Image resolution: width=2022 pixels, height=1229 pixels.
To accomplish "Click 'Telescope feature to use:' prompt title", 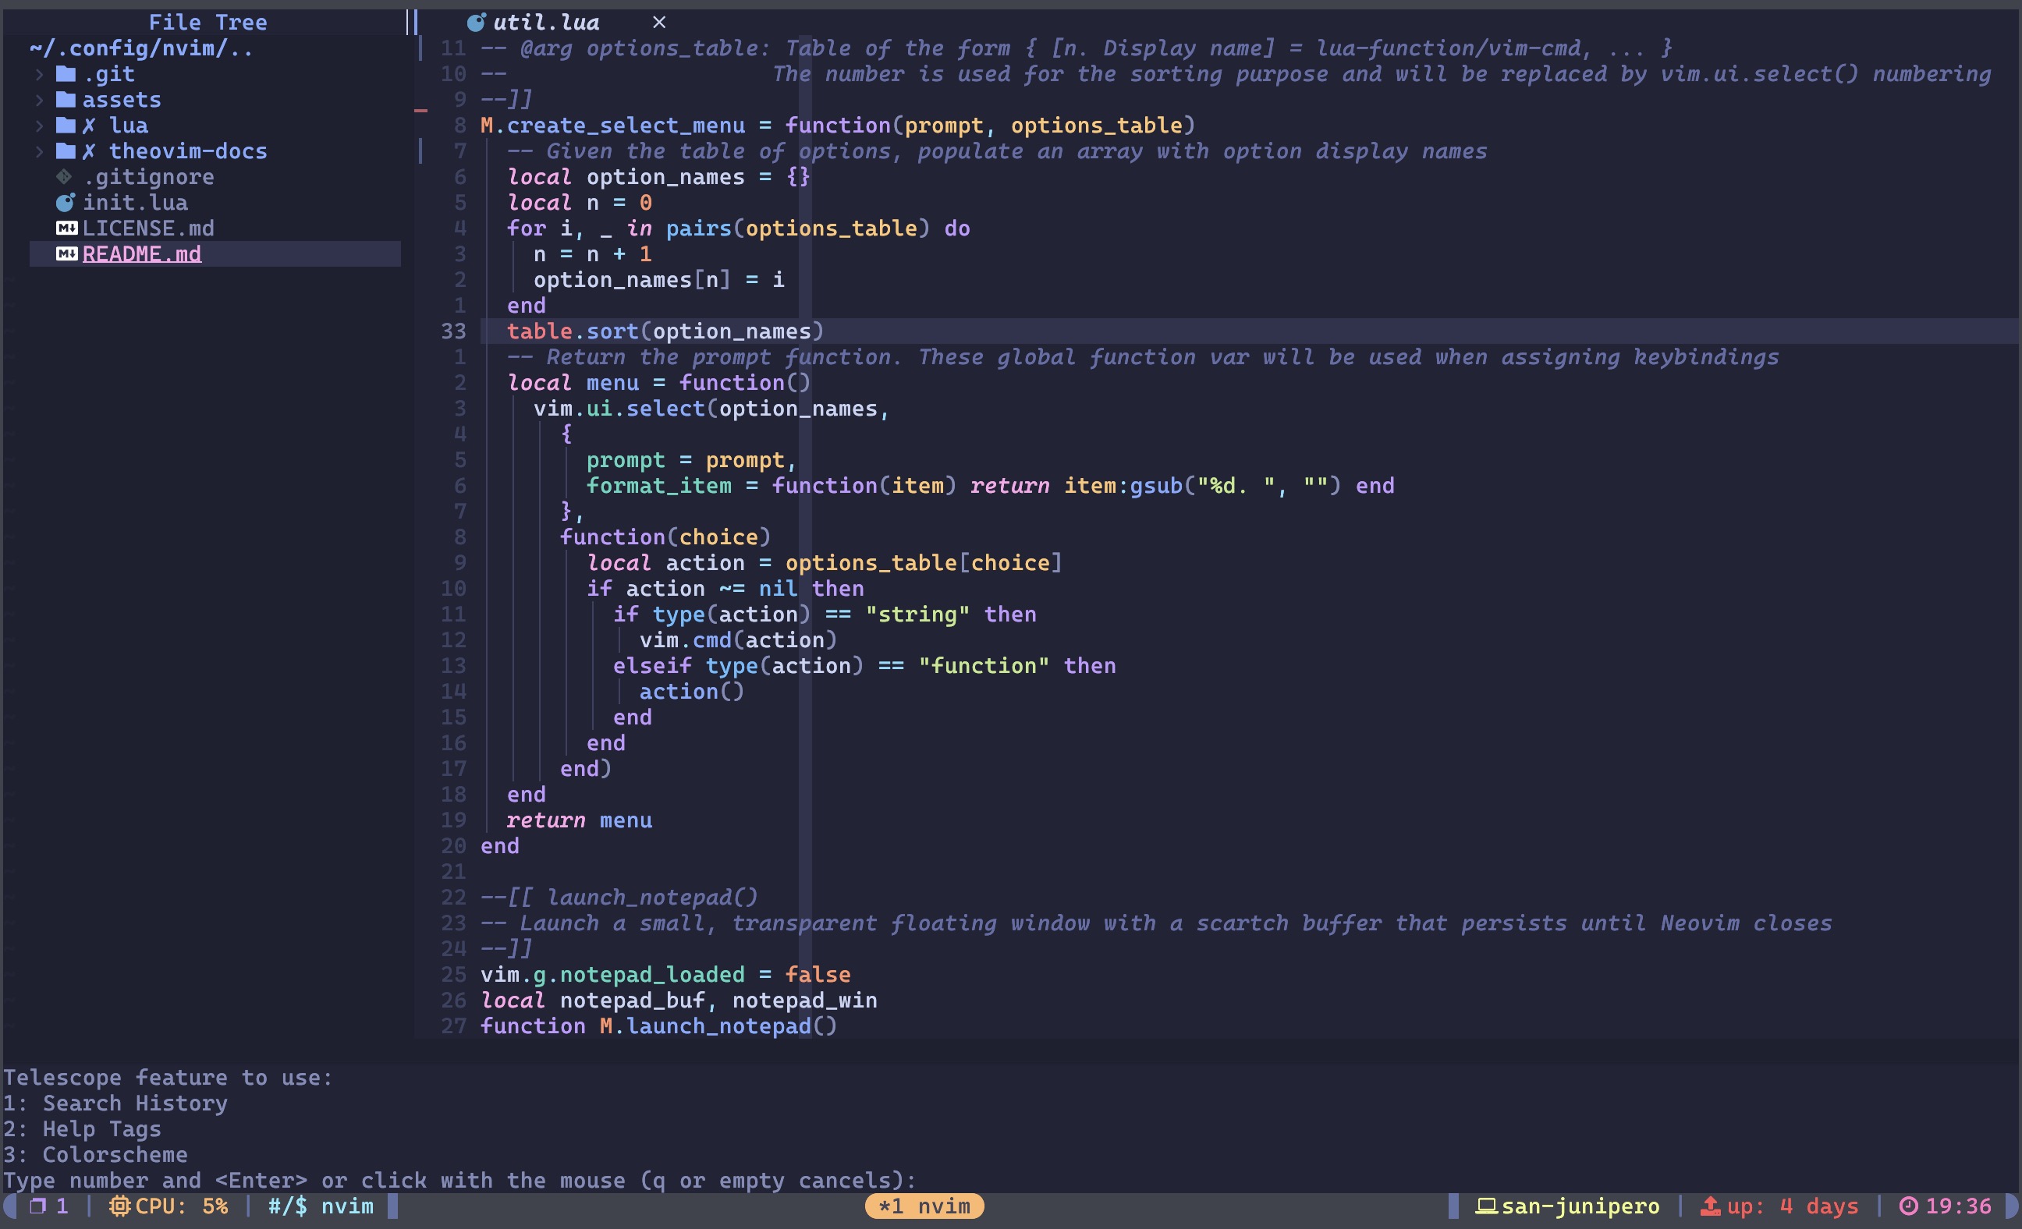I will pyautogui.click(x=168, y=1077).
